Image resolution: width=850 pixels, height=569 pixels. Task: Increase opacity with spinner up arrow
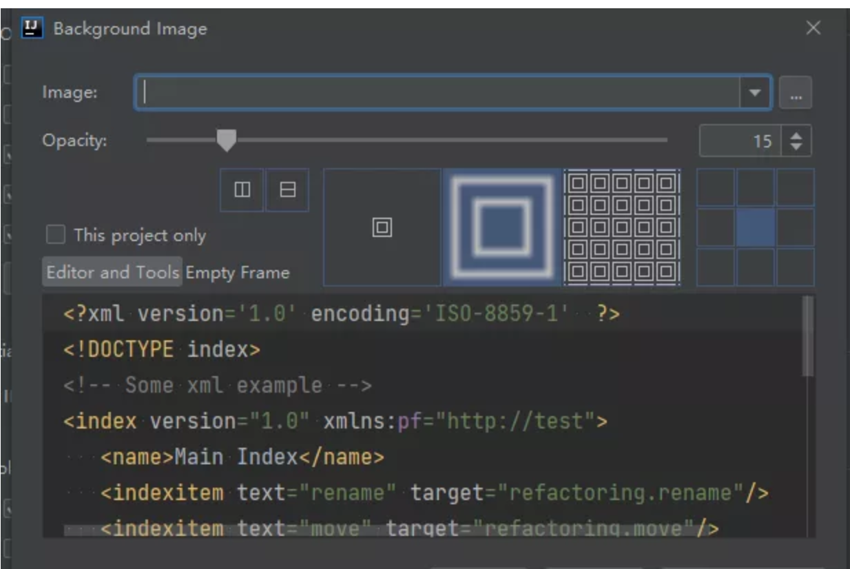click(x=797, y=136)
